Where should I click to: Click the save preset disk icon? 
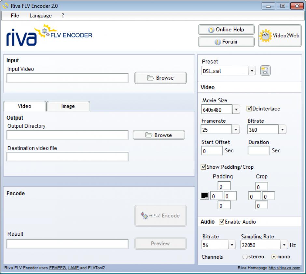click(x=266, y=71)
